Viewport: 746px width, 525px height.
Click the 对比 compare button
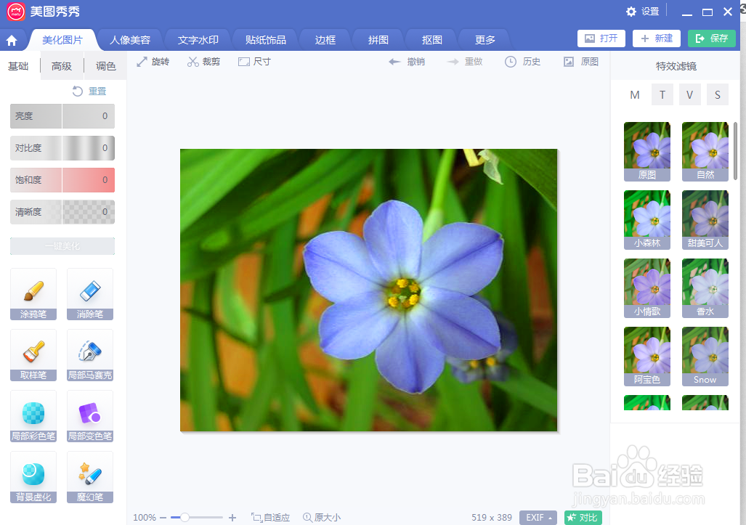583,518
